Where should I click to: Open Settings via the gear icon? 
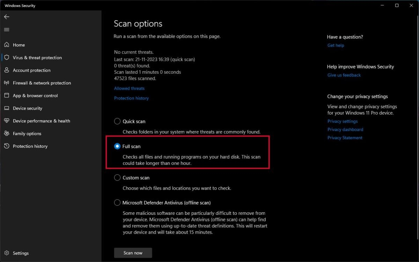click(x=7, y=253)
